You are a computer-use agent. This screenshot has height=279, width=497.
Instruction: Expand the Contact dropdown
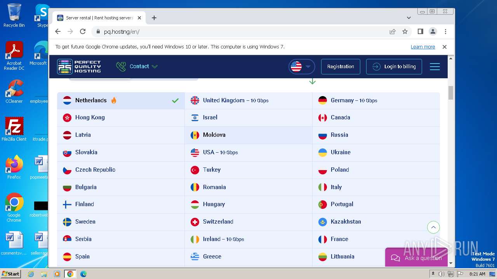point(137,67)
